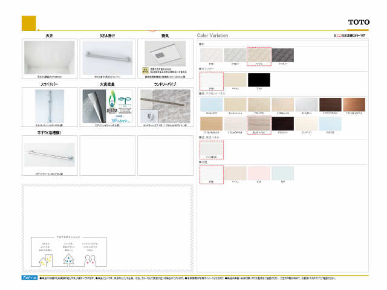Click the yellow square in the top-left header
Image resolution: width=387 pixels, height=290 pixels.
tap(29, 23)
